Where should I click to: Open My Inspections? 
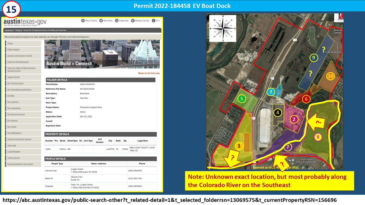pyautogui.click(x=14, y=108)
